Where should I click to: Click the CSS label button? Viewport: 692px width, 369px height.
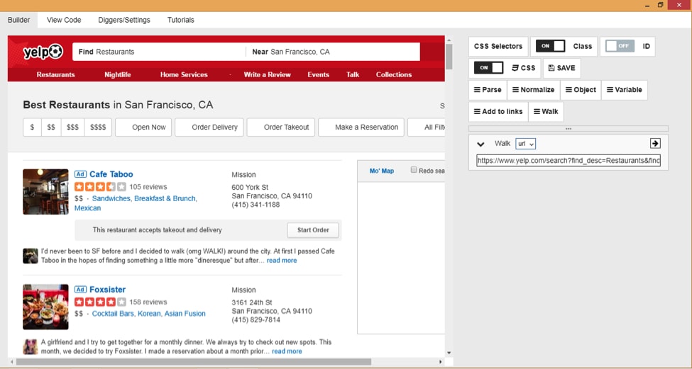523,68
